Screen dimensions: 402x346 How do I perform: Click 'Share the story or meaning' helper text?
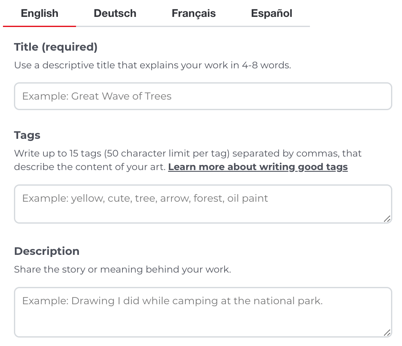tap(122, 270)
